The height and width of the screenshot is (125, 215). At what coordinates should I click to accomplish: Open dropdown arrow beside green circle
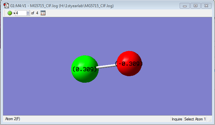point(14,13)
